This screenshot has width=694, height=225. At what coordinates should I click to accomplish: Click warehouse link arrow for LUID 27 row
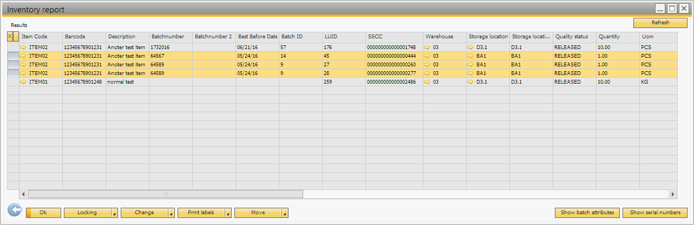pyautogui.click(x=428, y=65)
